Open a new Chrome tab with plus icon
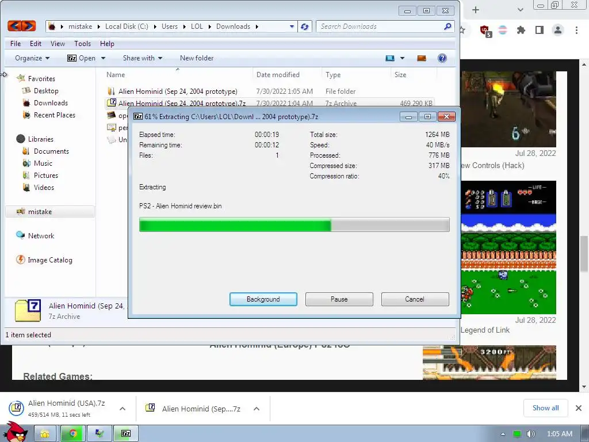The height and width of the screenshot is (442, 589). 476,10
